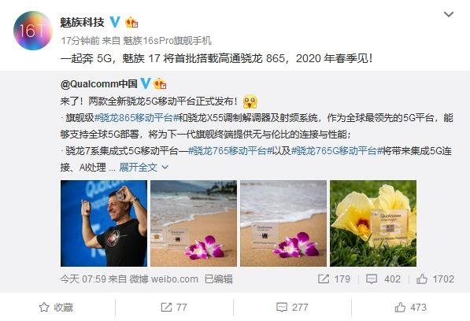Image resolution: width=470 pixels, height=321 pixels.
Task: Click the blue verified V badge beside 魅族科技
Action: (115, 22)
